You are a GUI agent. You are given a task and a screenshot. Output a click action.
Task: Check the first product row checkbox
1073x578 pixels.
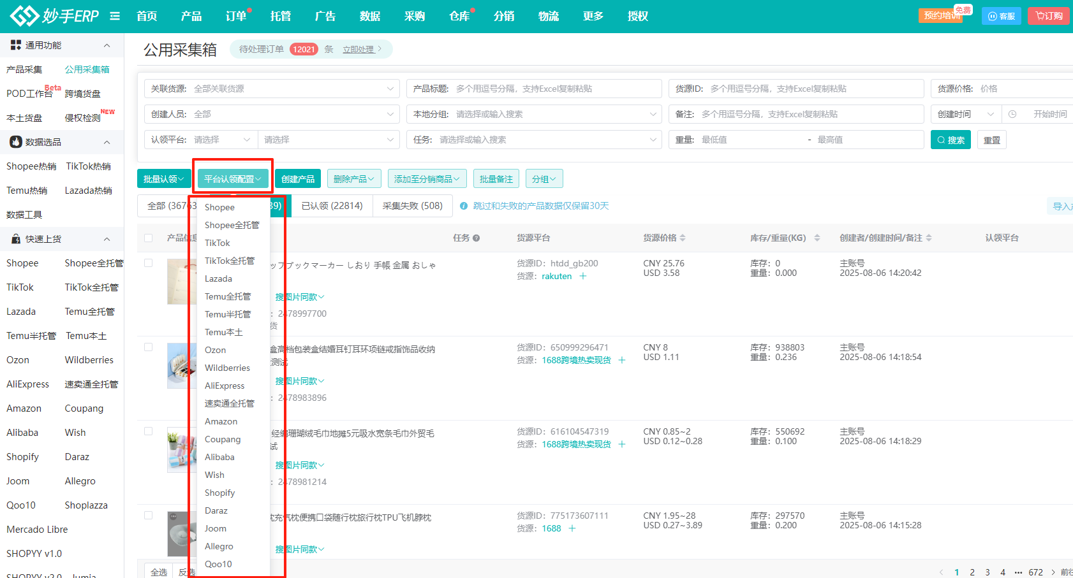tap(149, 263)
